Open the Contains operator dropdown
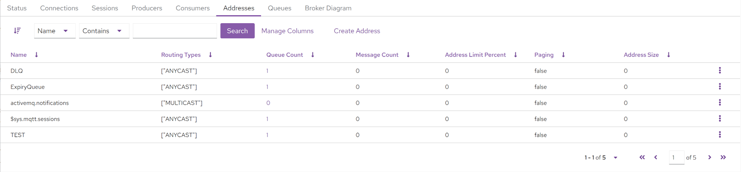This screenshot has width=741, height=172. [104, 31]
